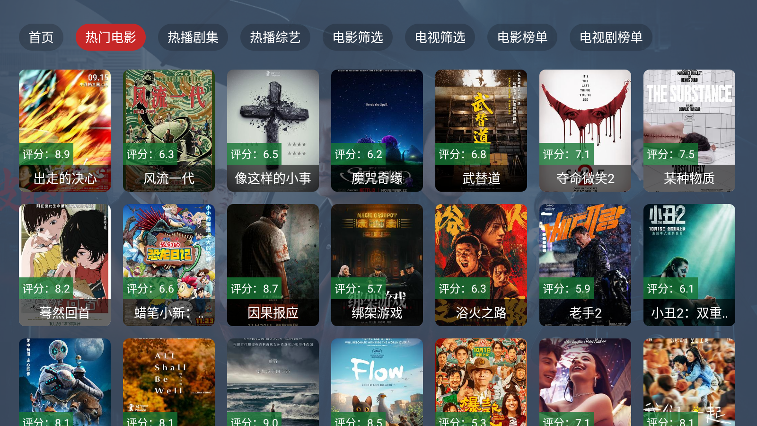Switch to the 首页 tab
757x426 pixels.
(41, 37)
